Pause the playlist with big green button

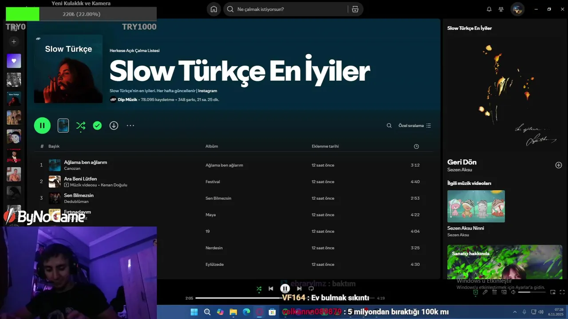[42, 125]
